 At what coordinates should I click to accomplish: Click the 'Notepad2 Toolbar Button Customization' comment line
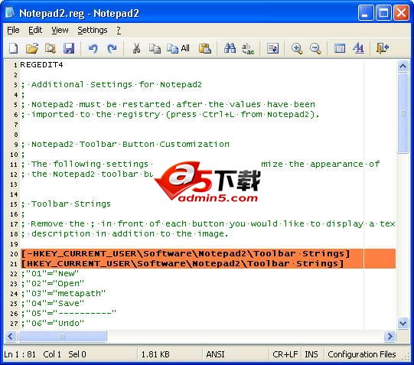[x=126, y=145]
